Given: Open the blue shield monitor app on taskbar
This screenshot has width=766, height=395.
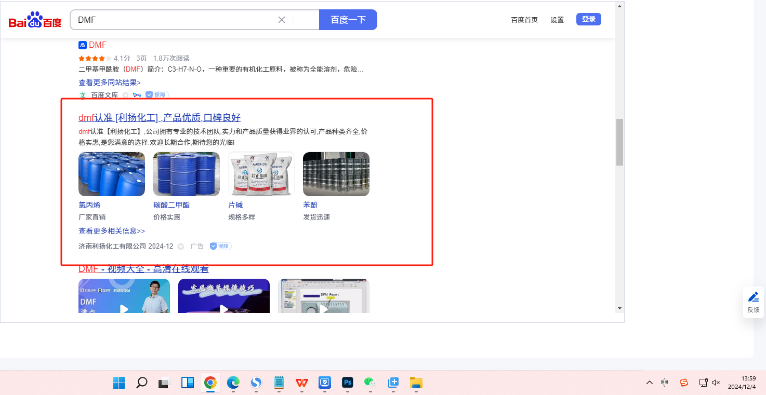Looking at the screenshot, I should 325,383.
